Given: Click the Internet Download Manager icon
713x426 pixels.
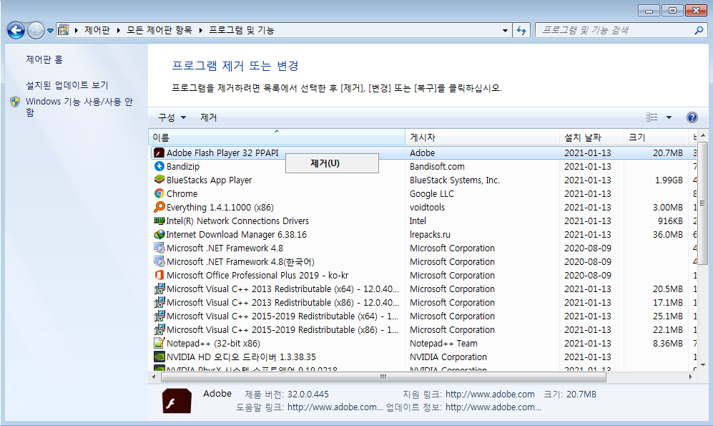Looking at the screenshot, I should pyautogui.click(x=159, y=234).
